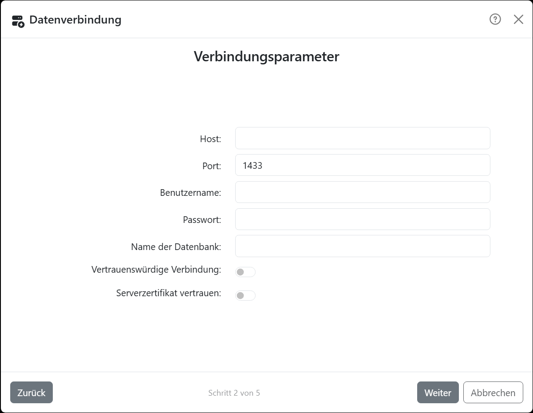Screen dimensions: 533x413
Task: Click the Datenverbindung title text
Action: 75,20
